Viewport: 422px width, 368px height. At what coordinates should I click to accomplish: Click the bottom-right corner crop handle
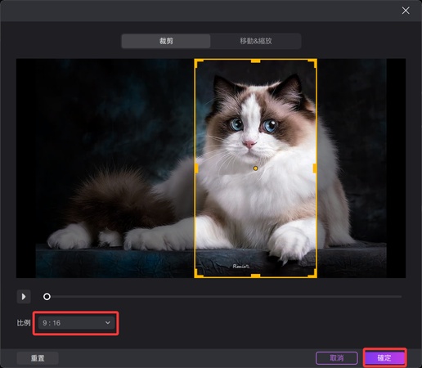(x=312, y=274)
